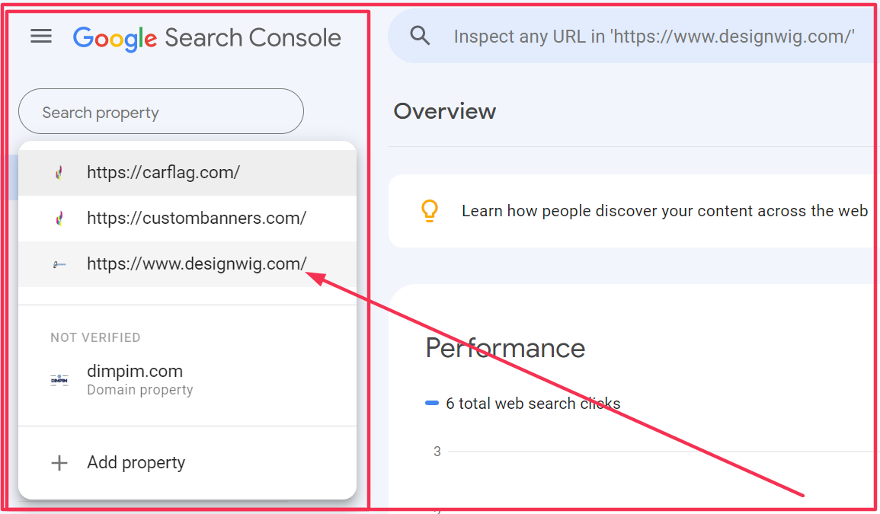The height and width of the screenshot is (514, 880).
Task: Click the dimpim.com logo icon
Action: pos(59,380)
